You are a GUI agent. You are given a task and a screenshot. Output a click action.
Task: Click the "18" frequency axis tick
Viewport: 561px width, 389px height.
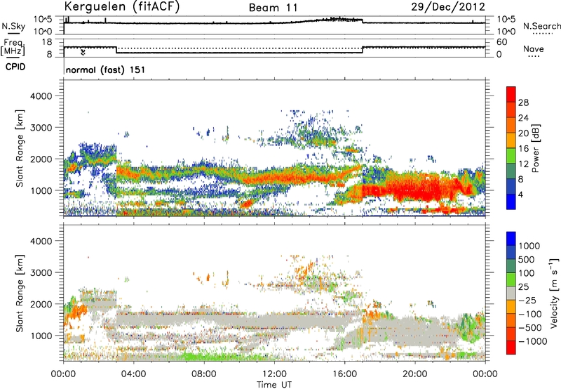coord(47,42)
